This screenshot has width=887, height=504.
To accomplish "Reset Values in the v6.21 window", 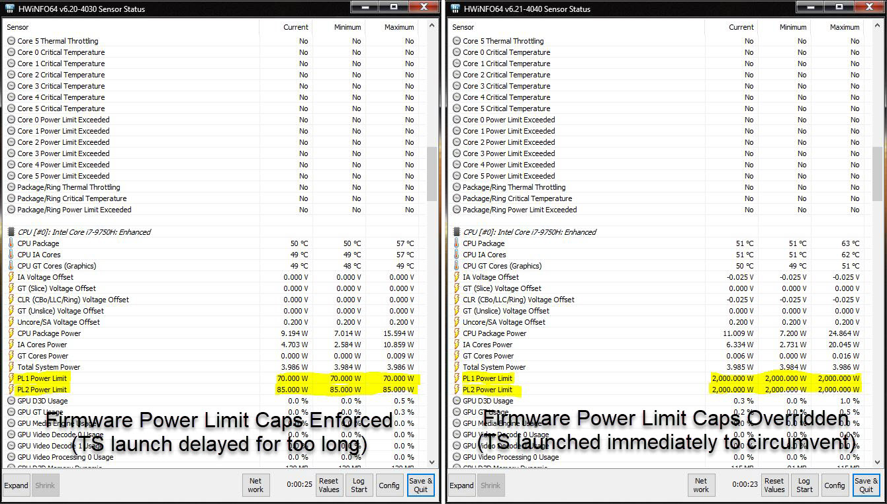I will tap(774, 485).
